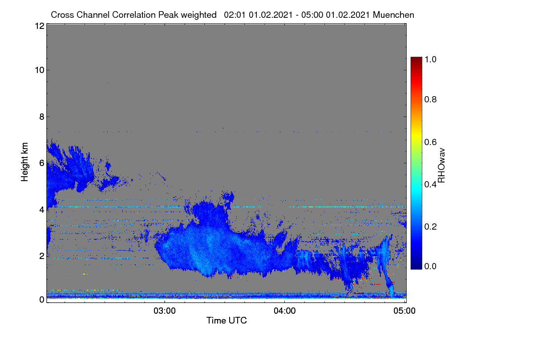This screenshot has height=356, width=534.
Task: Click the colorbar value 1.0
Action: coord(430,59)
